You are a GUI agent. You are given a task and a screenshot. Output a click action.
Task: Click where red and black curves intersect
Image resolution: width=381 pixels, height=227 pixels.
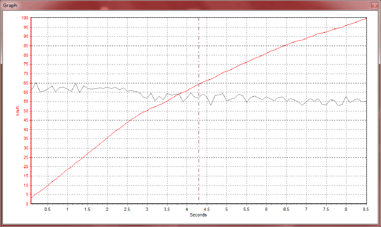click(x=180, y=93)
